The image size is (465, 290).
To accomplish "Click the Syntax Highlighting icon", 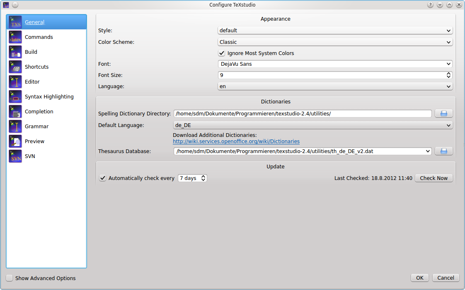I will [x=15, y=96].
